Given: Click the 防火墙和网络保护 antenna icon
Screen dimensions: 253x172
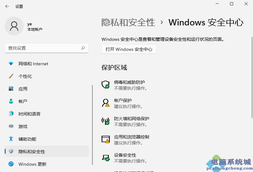Looking at the screenshot, I should [x=106, y=121].
